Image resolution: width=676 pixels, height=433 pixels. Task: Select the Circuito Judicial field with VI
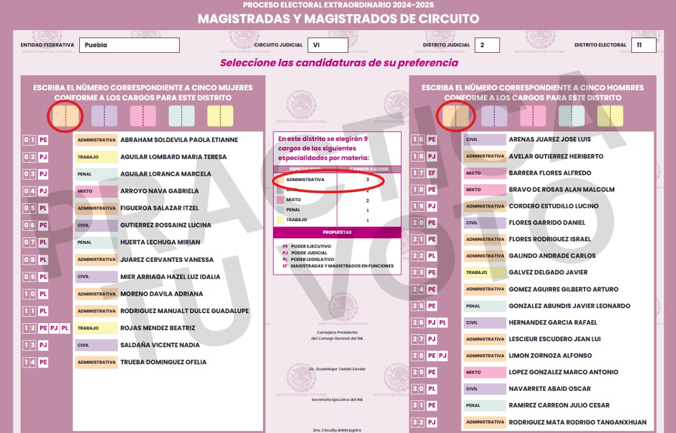[327, 45]
